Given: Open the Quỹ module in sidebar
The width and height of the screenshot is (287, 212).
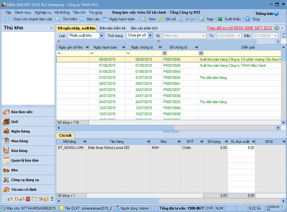Looking at the screenshot, I should [x=28, y=121].
